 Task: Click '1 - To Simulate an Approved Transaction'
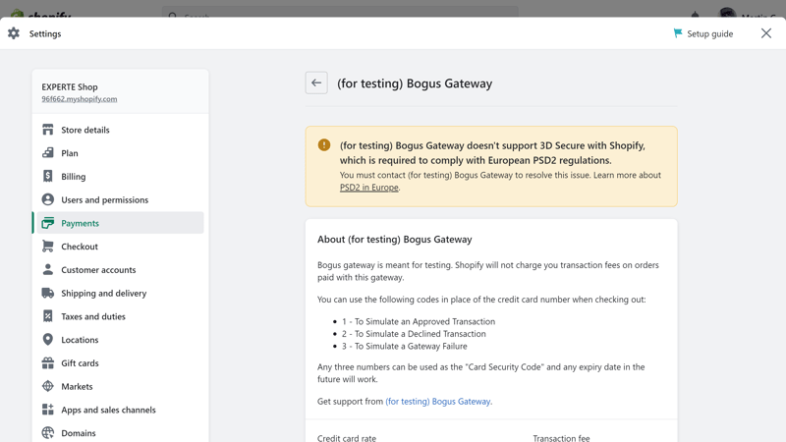point(419,322)
